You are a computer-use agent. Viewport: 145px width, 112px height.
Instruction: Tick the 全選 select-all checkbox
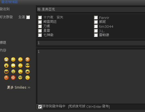click(x=28, y=17)
